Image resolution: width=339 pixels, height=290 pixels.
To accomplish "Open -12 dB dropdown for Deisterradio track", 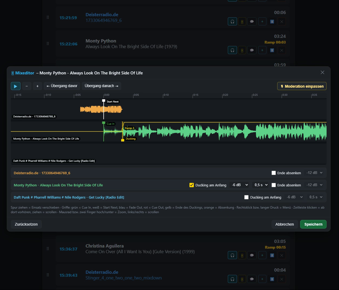I will 314,173.
